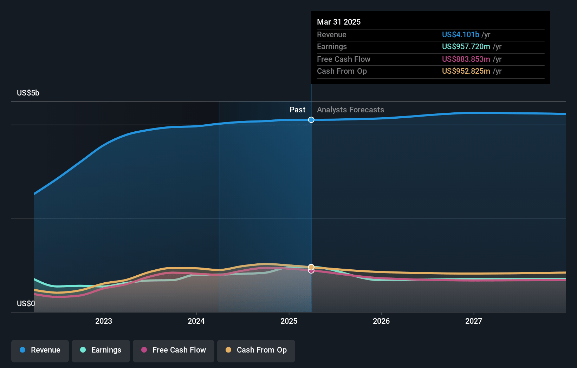Toggle the Cash From Op legend button
The height and width of the screenshot is (368, 577).
pyautogui.click(x=256, y=350)
